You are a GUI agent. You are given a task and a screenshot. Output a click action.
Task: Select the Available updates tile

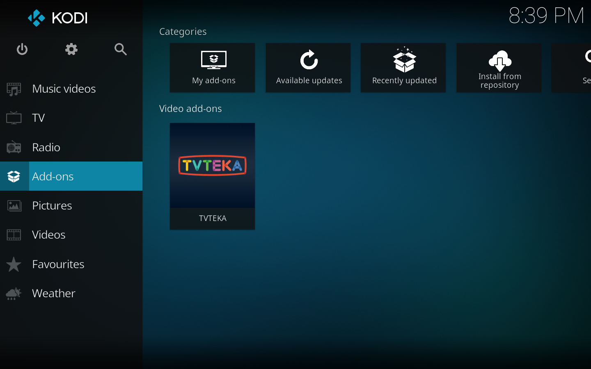coord(308,68)
